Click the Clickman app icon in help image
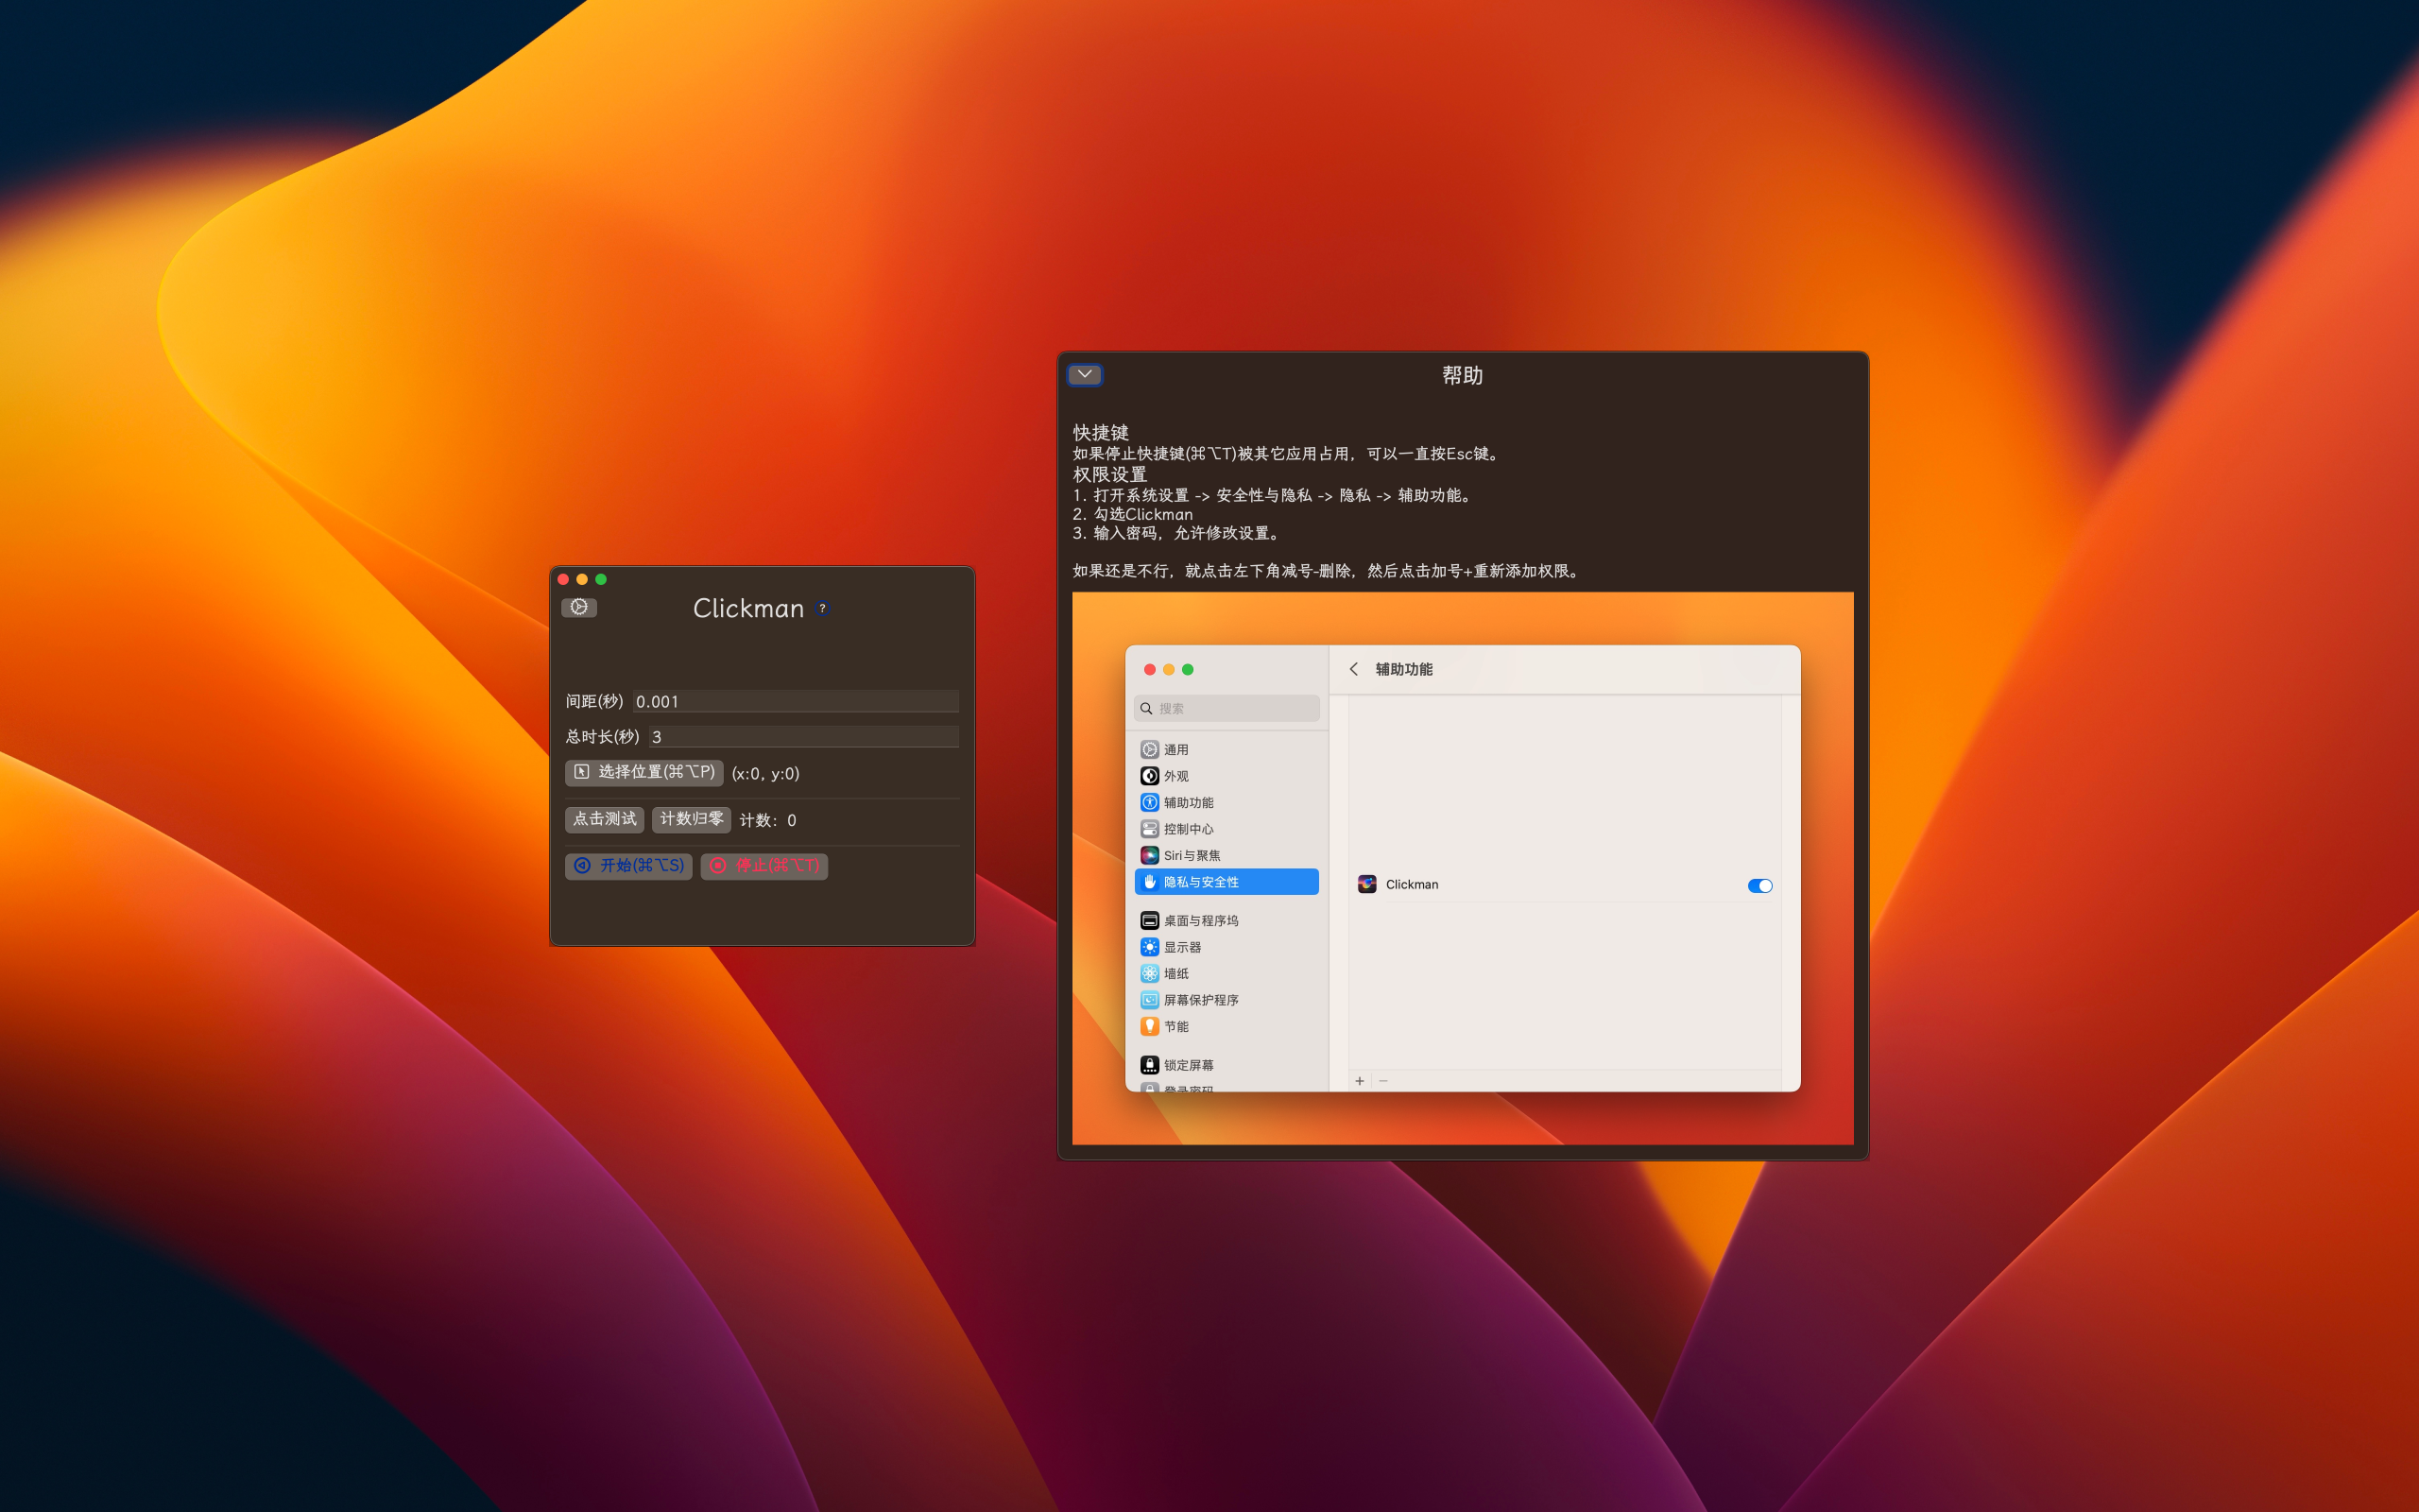 click(x=1366, y=884)
